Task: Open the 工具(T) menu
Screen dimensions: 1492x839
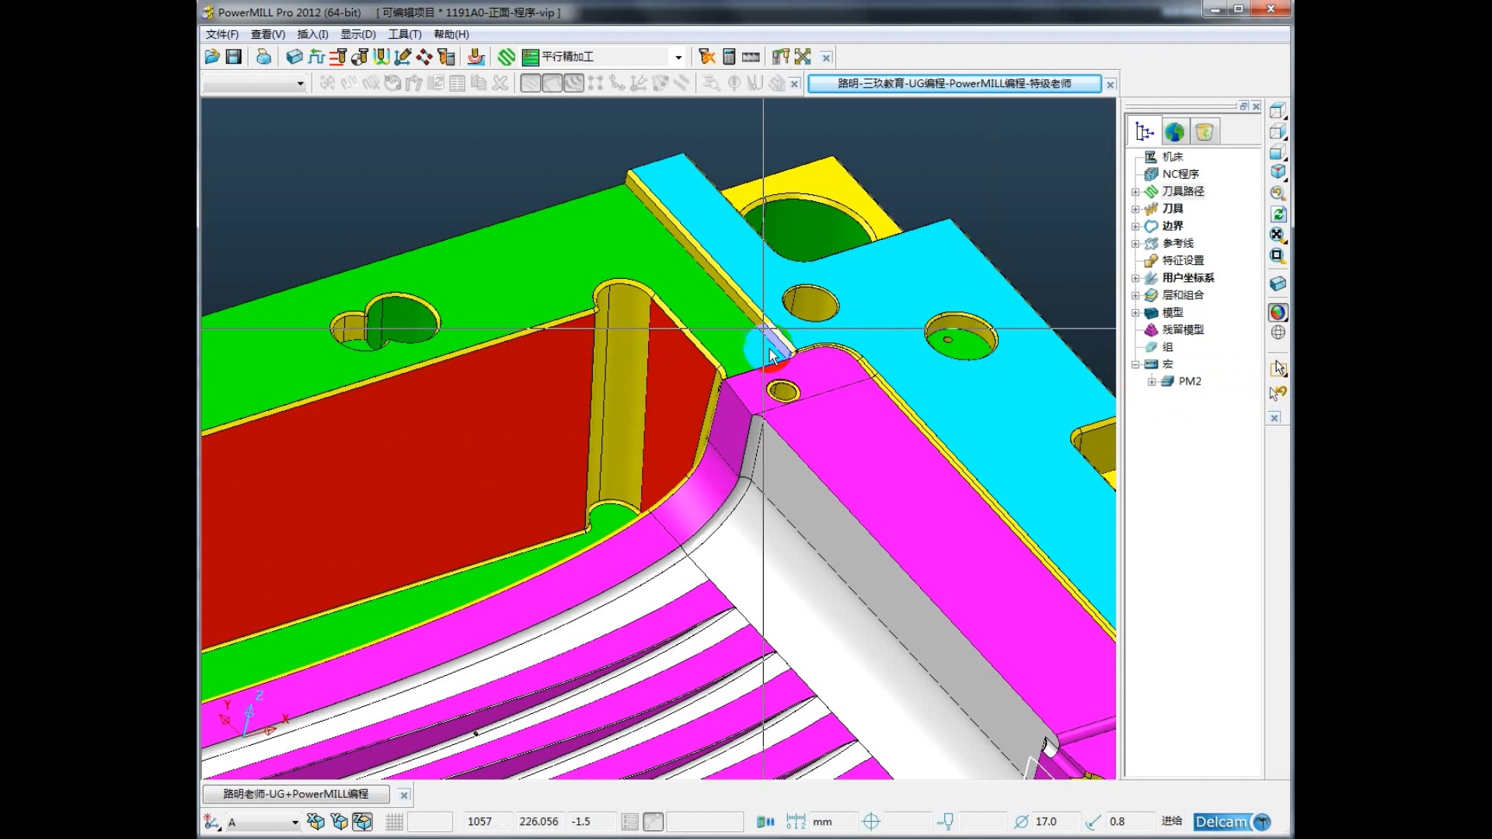Action: 404,34
